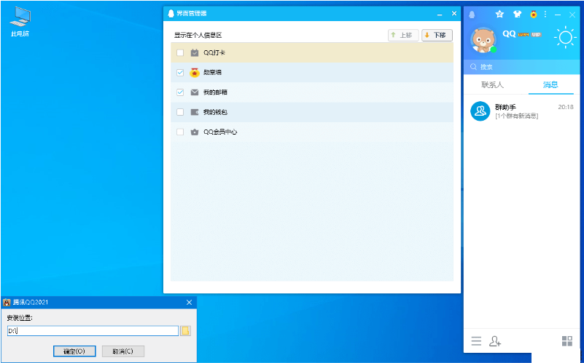Click the install path field showing D:\
The width and height of the screenshot is (584, 363).
point(93,331)
